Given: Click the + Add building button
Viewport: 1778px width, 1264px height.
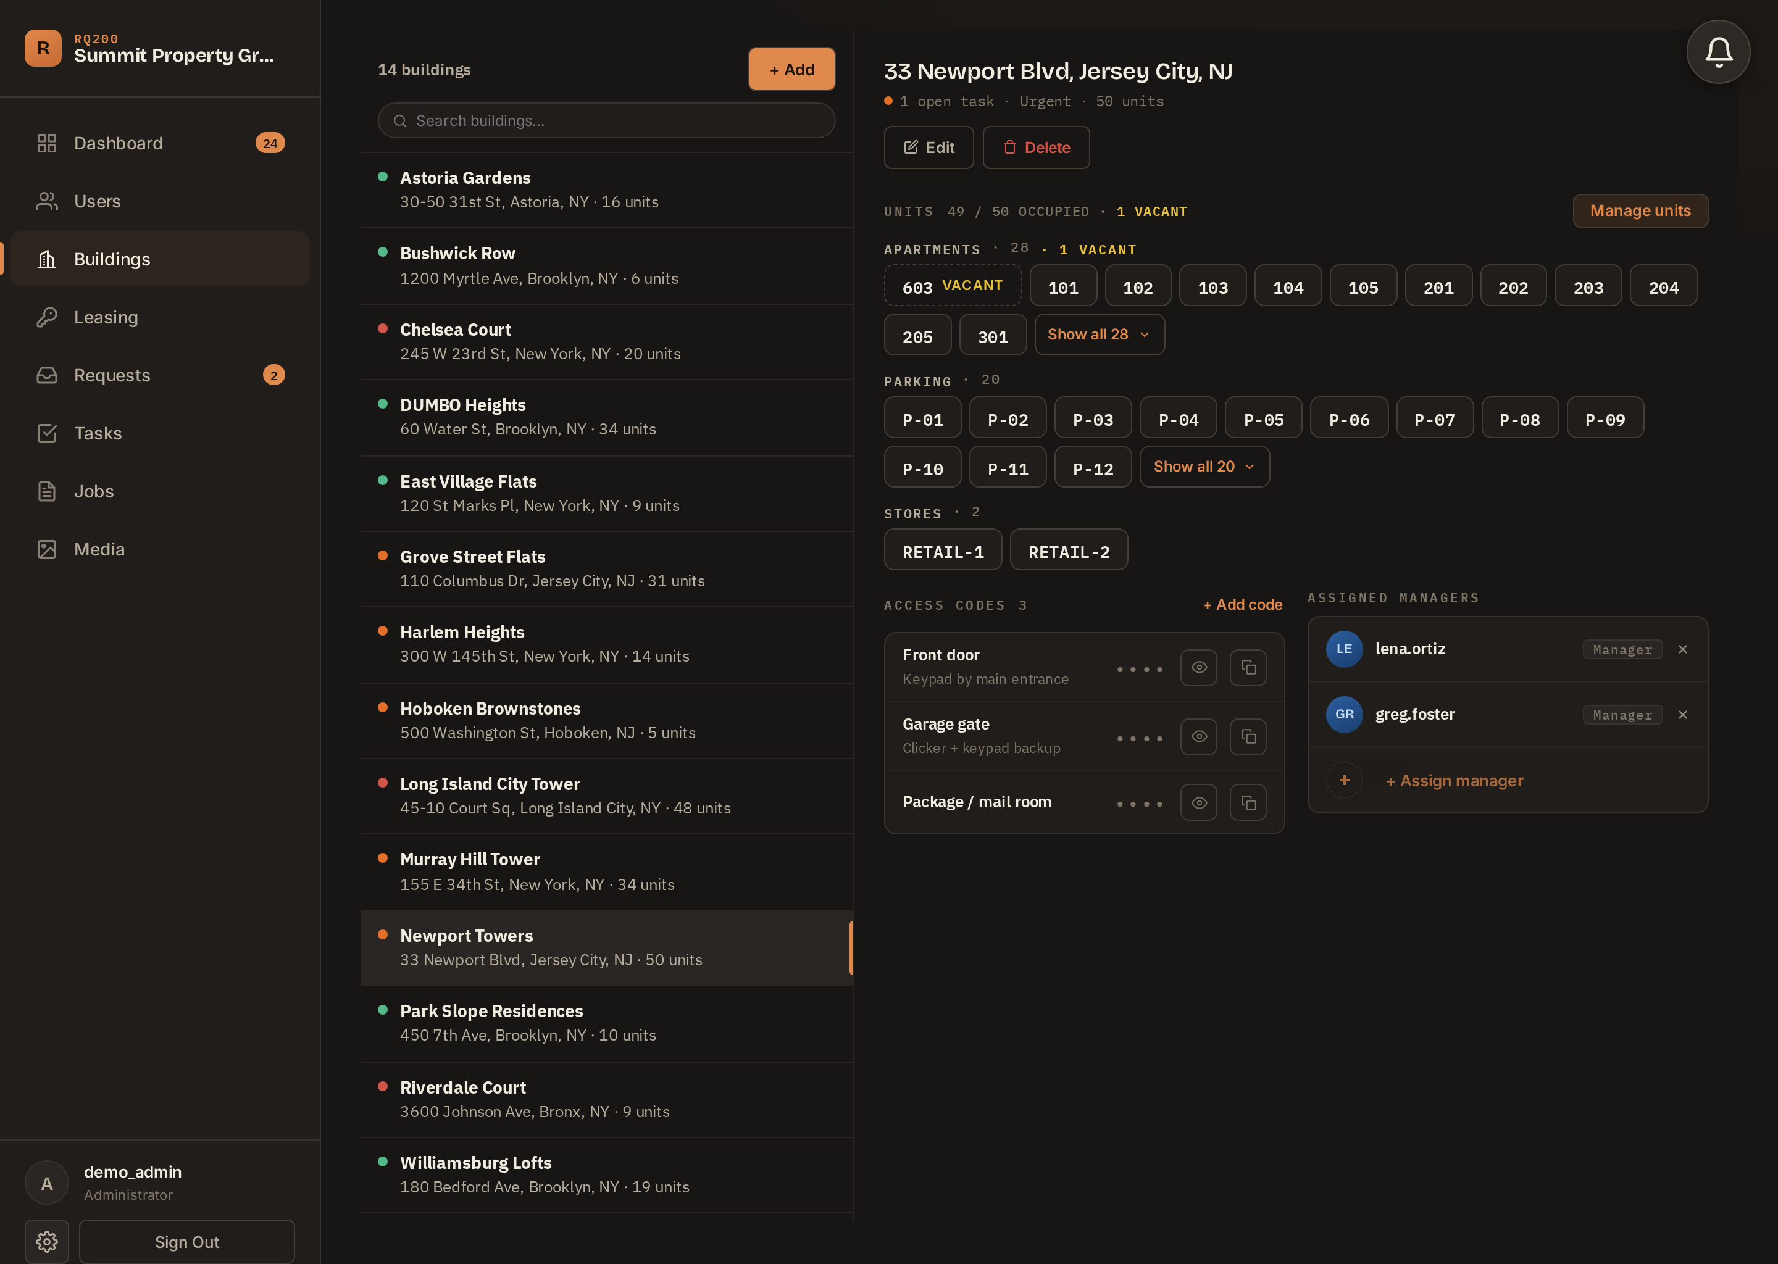Looking at the screenshot, I should pyautogui.click(x=791, y=69).
